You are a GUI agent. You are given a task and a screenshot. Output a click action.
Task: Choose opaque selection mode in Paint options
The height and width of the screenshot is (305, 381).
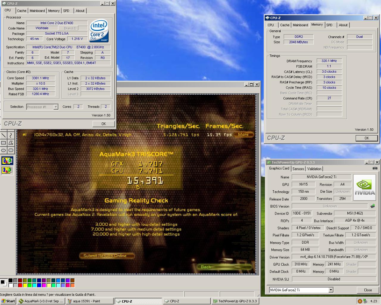click(x=7, y=161)
